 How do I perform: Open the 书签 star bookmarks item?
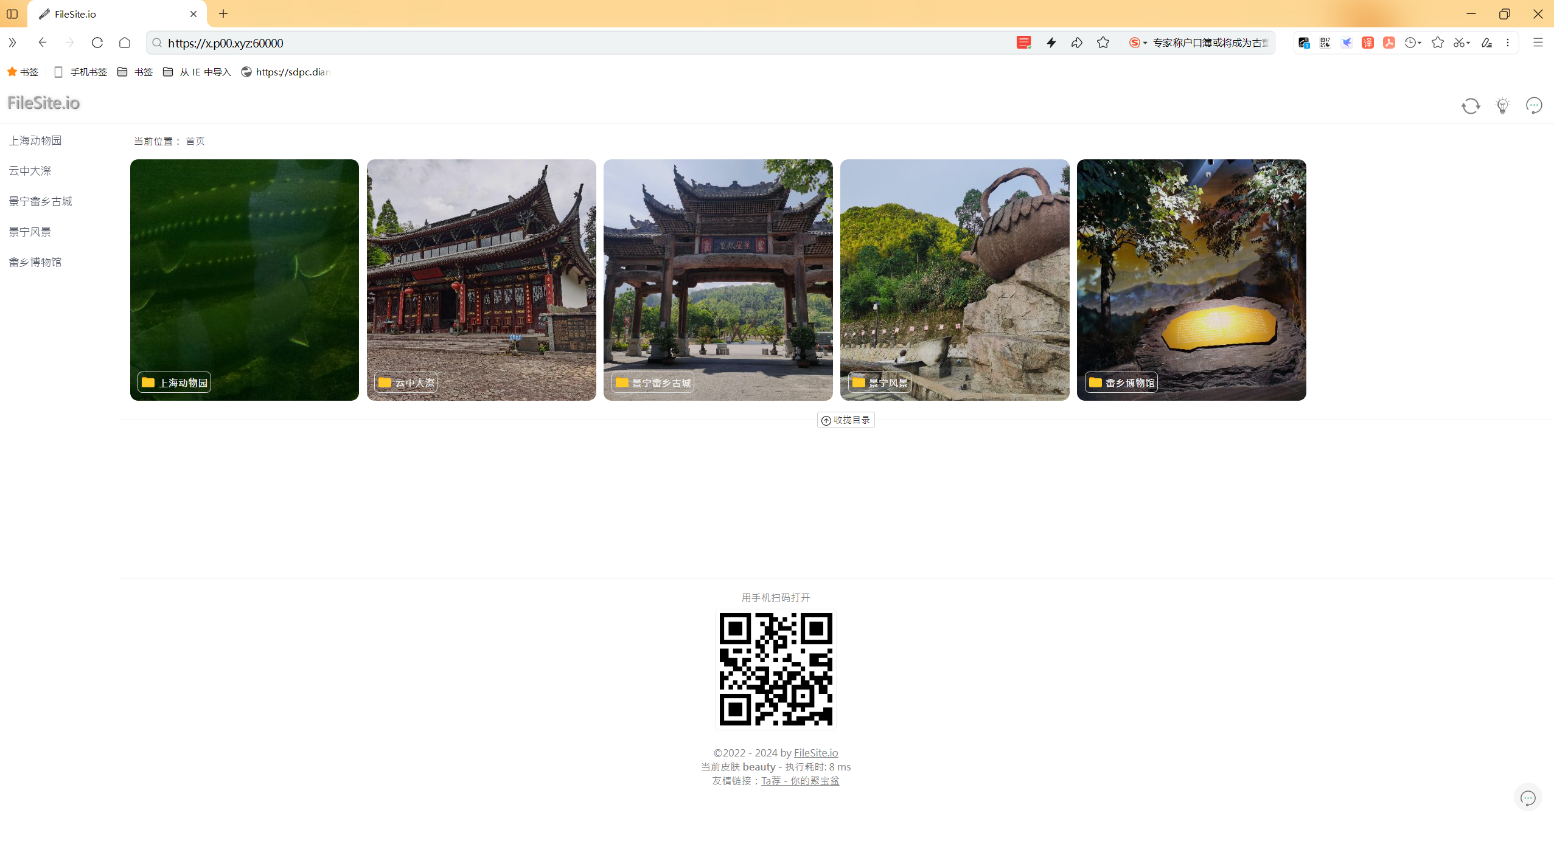click(x=23, y=72)
